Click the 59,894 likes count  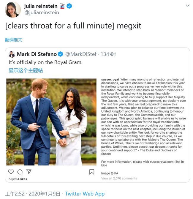pyautogui.click(x=18, y=179)
